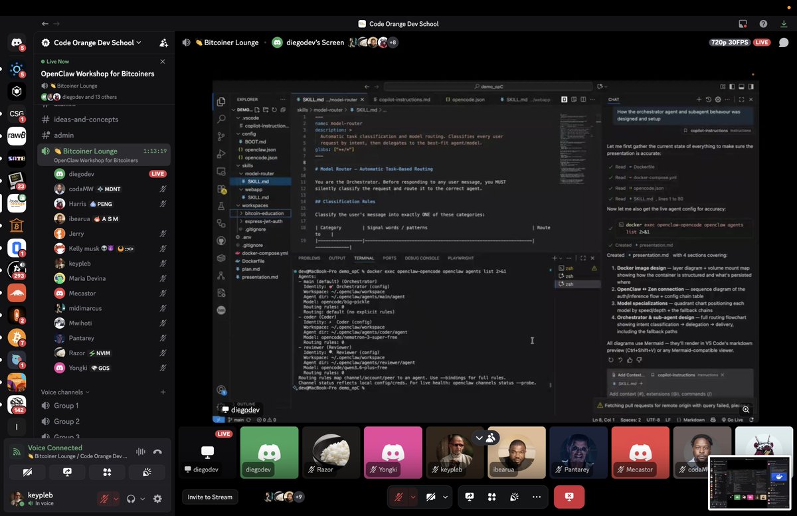
Task: Open the rawB server icon
Action: [17, 136]
